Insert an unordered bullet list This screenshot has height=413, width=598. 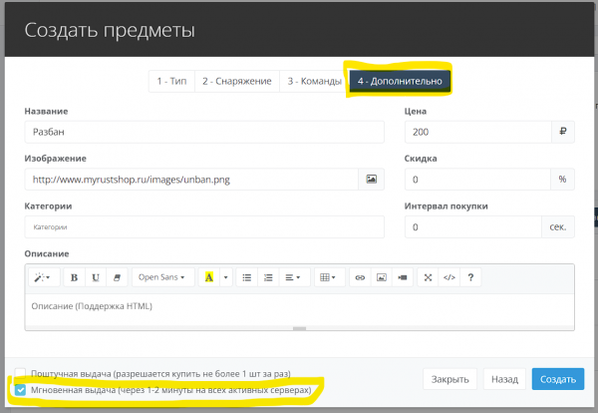(x=246, y=277)
